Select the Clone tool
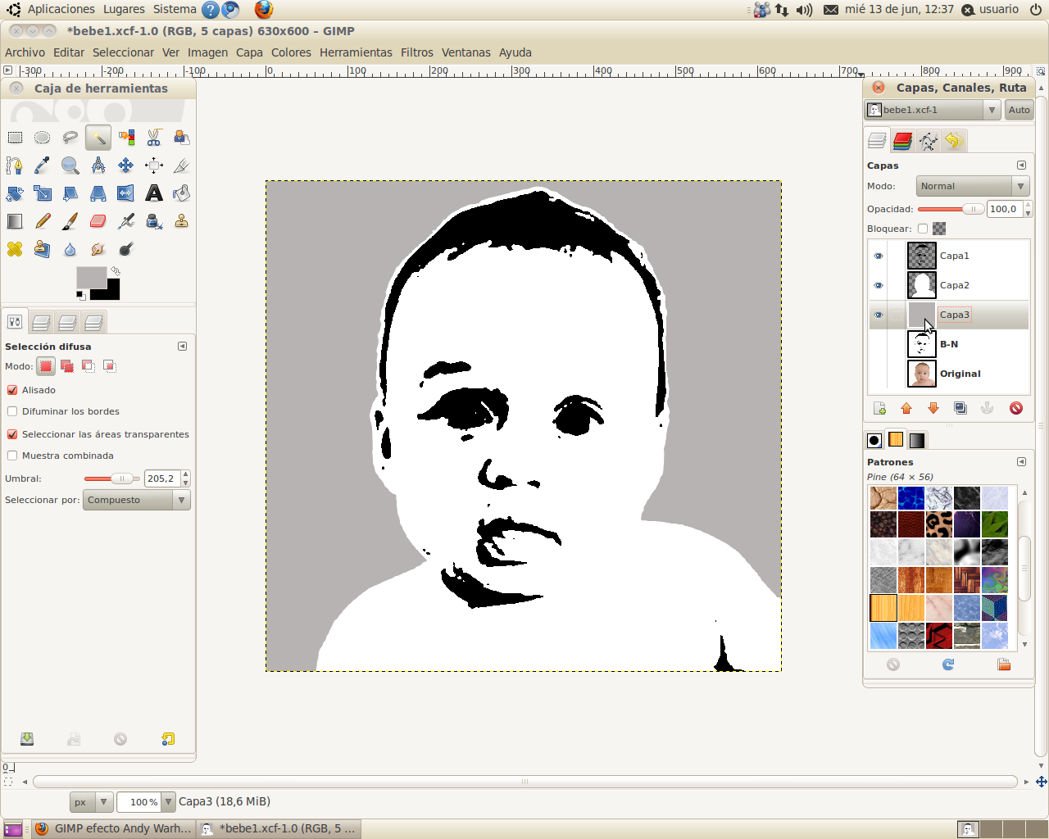Image resolution: width=1049 pixels, height=839 pixels. coord(181,221)
